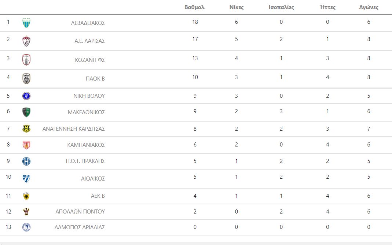The height and width of the screenshot is (245, 392).
Task: Click the Αγώνες column header
Action: coord(369,7)
